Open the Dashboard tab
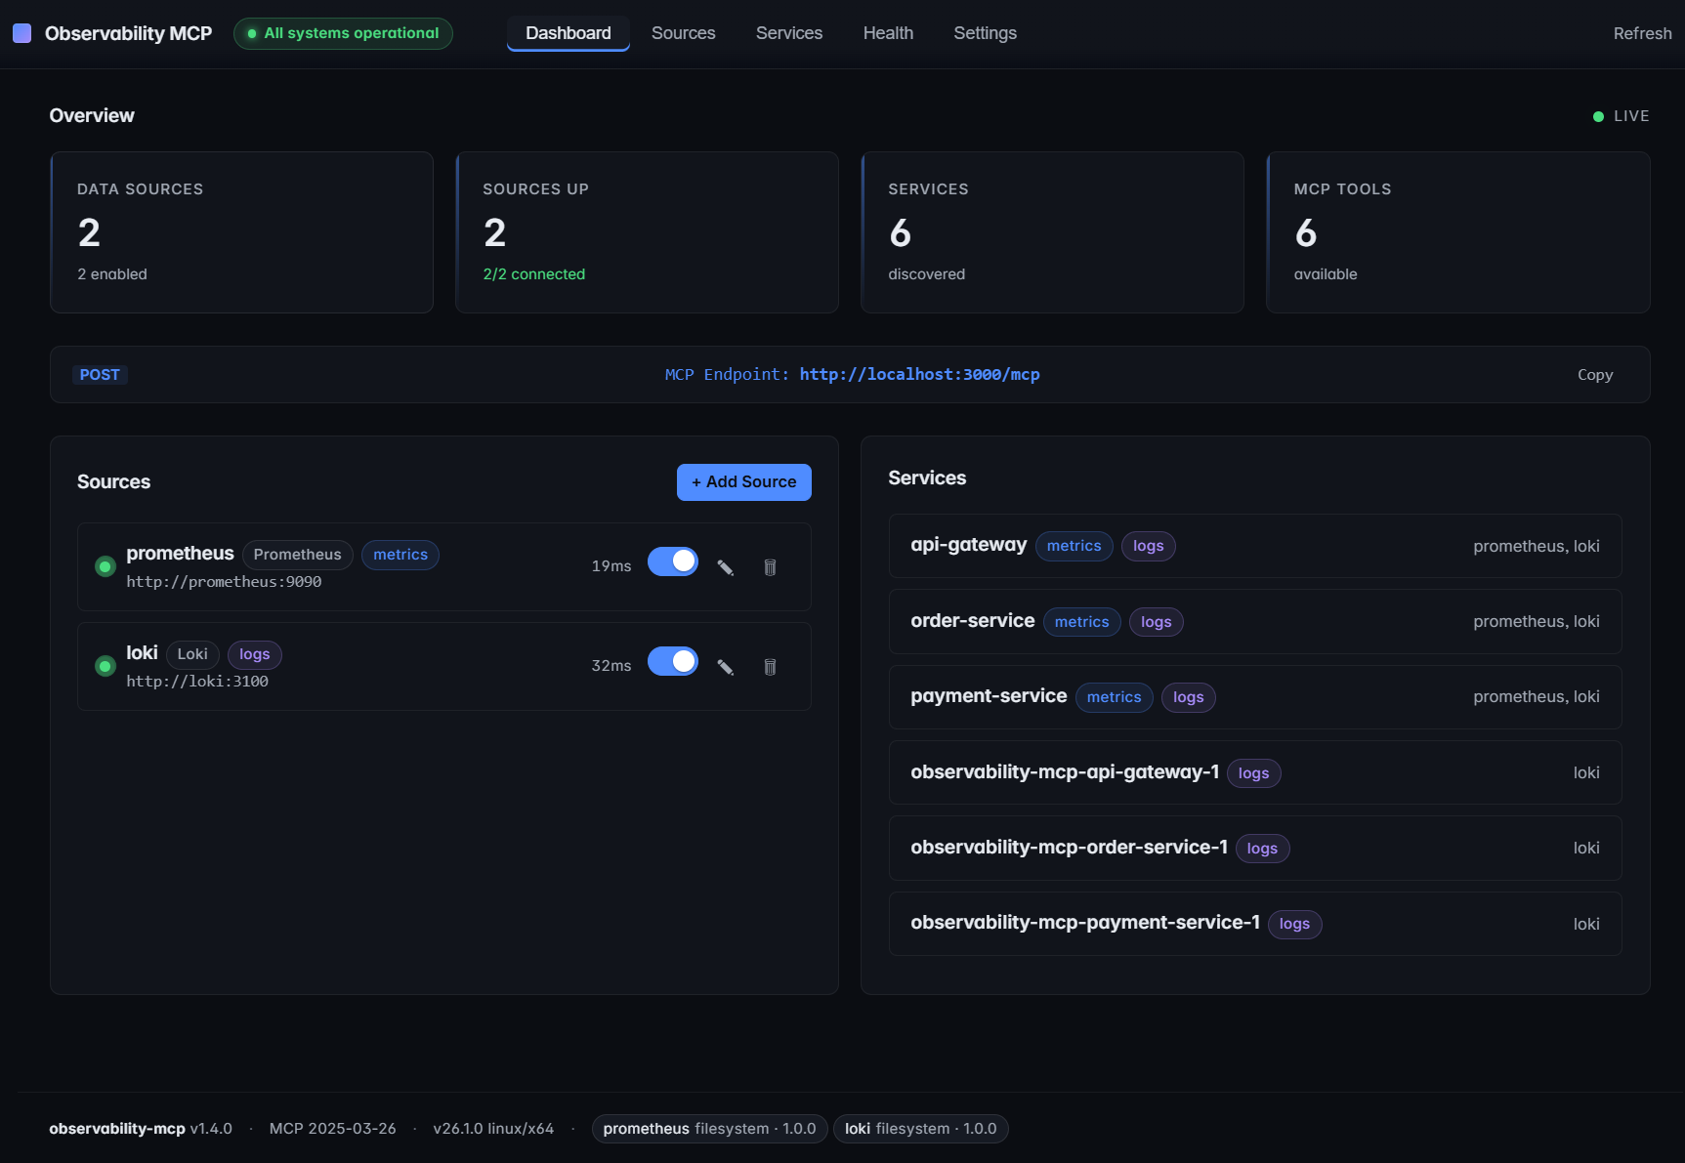 [x=569, y=33]
